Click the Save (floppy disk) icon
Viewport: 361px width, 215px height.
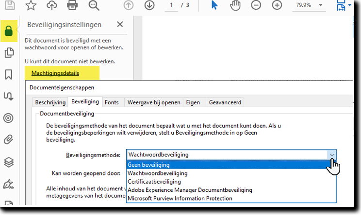pos(10,5)
